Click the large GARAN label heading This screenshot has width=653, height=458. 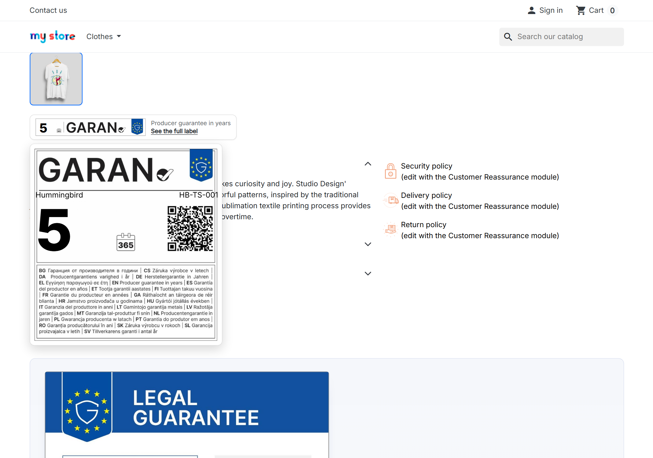click(x=105, y=170)
